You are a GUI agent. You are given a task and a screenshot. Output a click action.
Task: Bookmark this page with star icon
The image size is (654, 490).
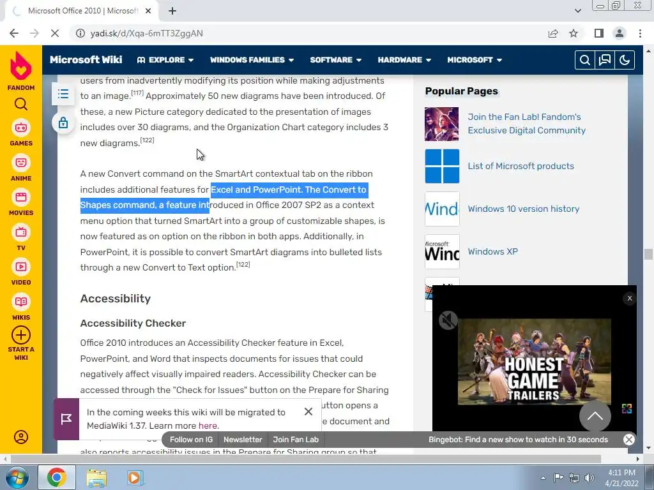[x=574, y=33]
